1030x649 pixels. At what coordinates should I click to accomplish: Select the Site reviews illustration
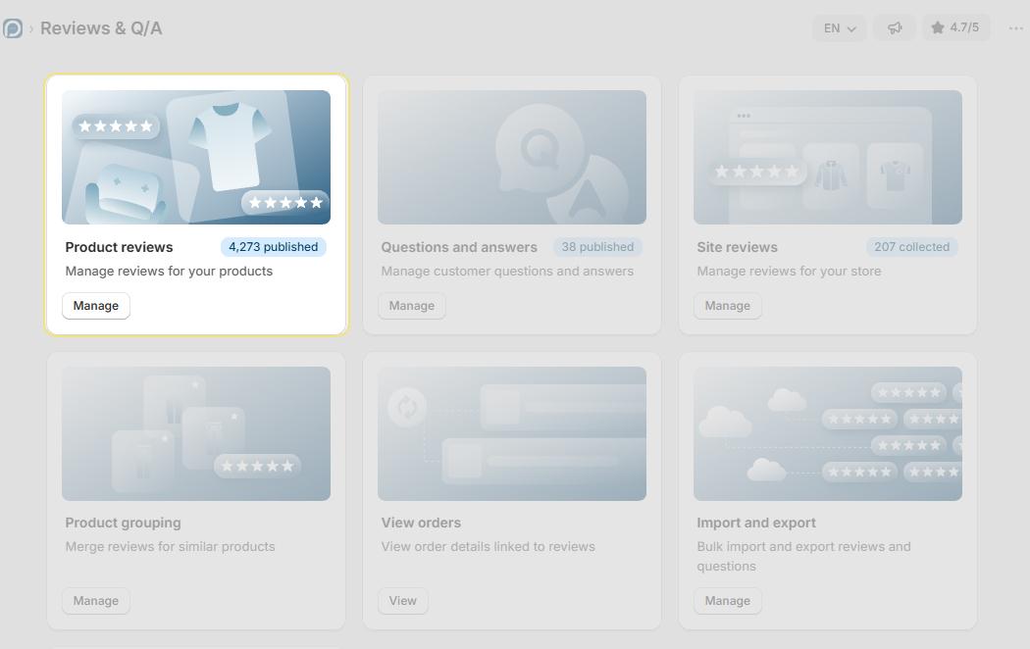coord(828,158)
